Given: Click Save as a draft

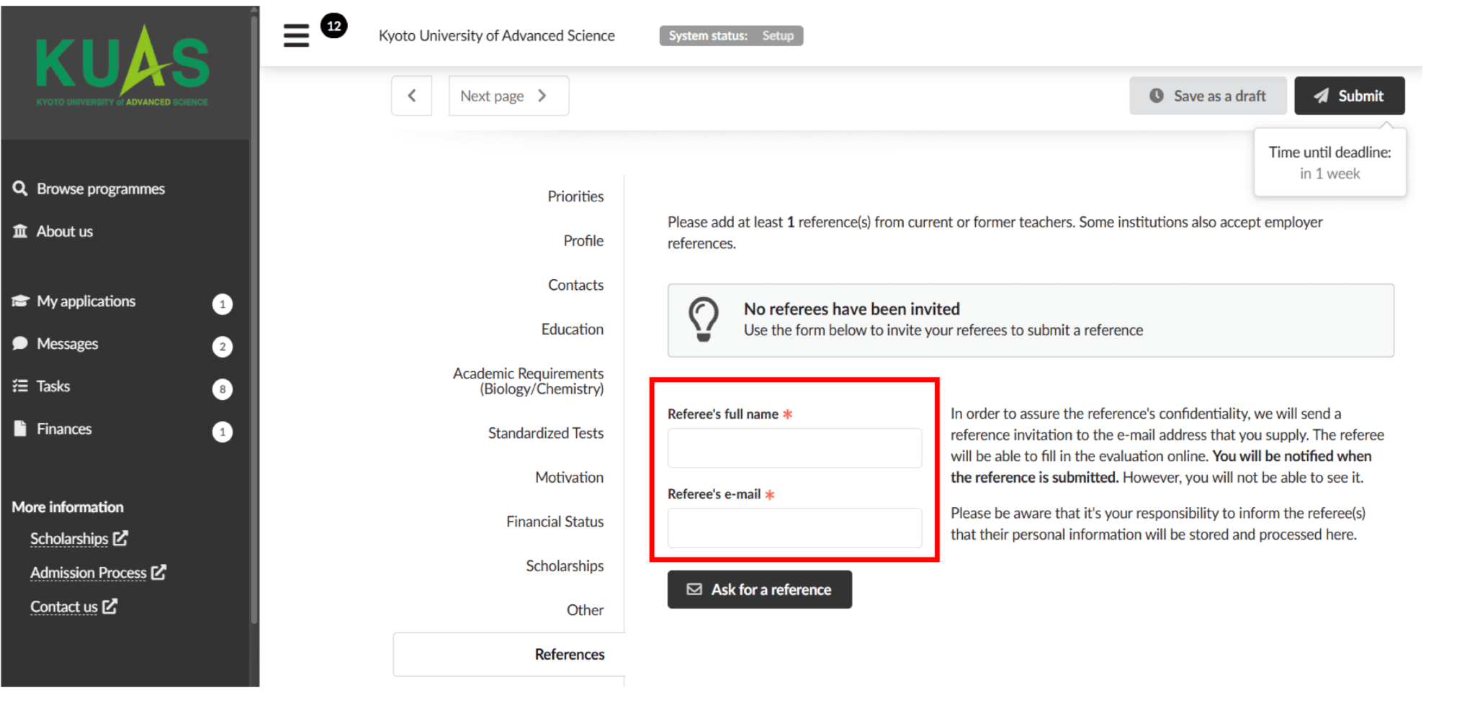Looking at the screenshot, I should click(x=1208, y=96).
